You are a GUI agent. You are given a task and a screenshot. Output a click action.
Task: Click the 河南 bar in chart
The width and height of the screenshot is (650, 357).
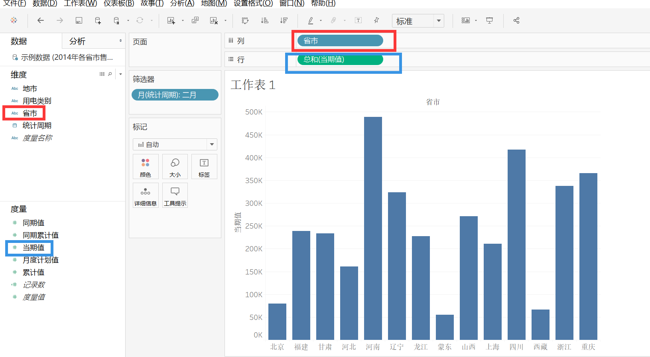point(373,228)
